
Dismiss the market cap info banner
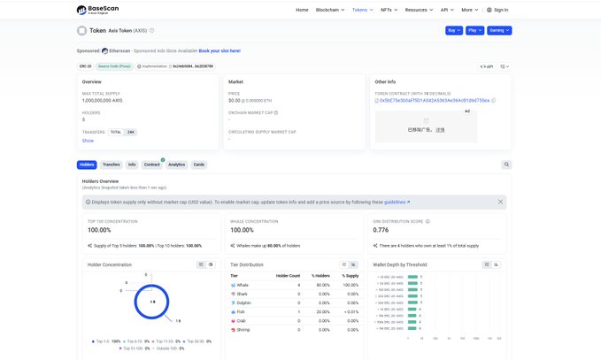pos(500,202)
